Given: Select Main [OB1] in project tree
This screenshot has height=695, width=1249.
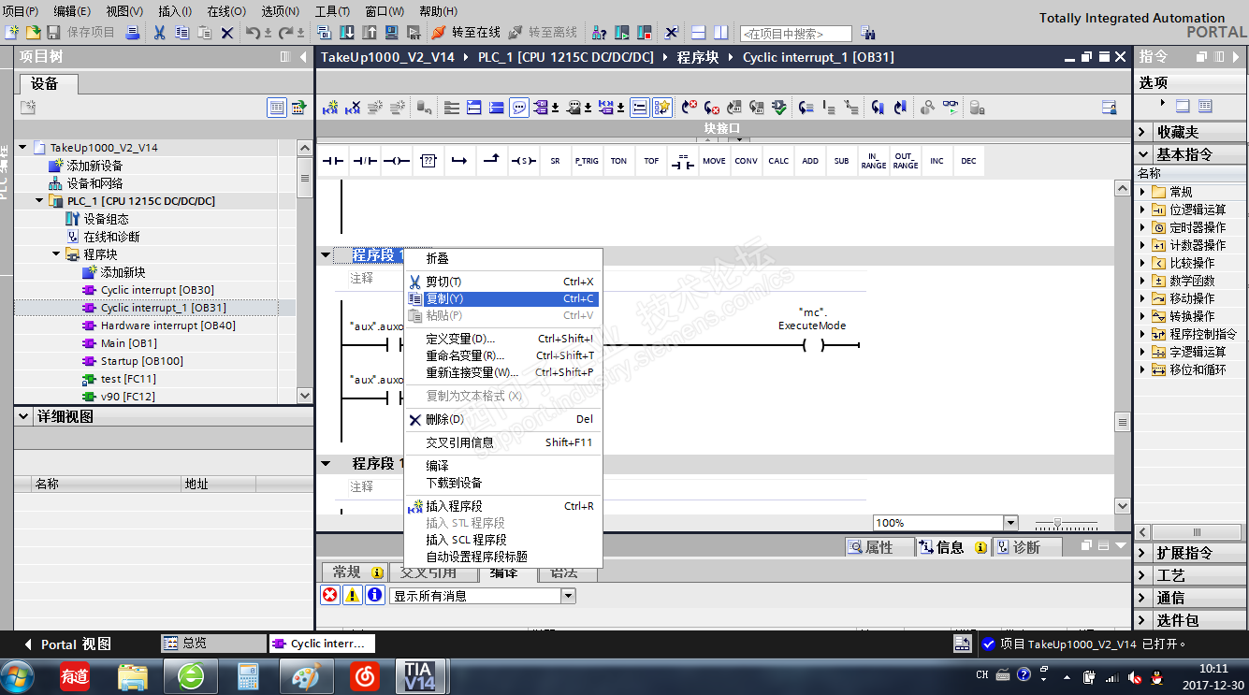Looking at the screenshot, I should tap(128, 343).
